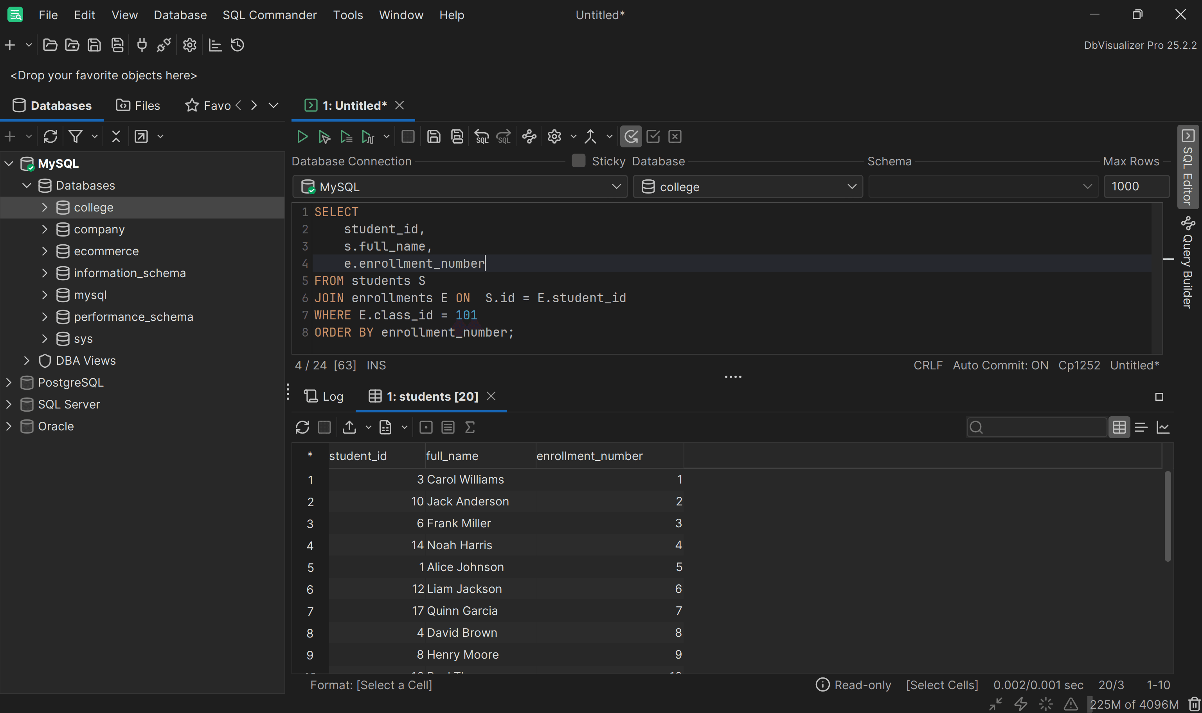Show aggregation data with Sigma icon
1202x713 pixels.
click(x=470, y=427)
